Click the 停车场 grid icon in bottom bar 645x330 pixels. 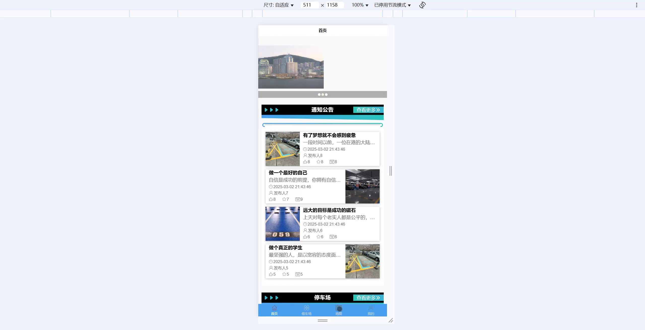coord(306,308)
